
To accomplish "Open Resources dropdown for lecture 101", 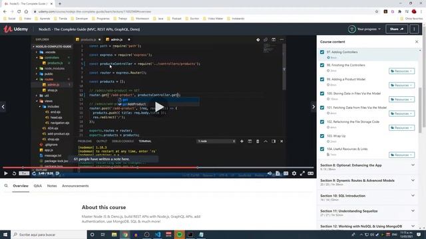I will point(401,114).
